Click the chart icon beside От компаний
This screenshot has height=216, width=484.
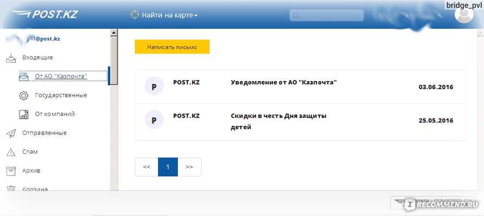click(23, 114)
